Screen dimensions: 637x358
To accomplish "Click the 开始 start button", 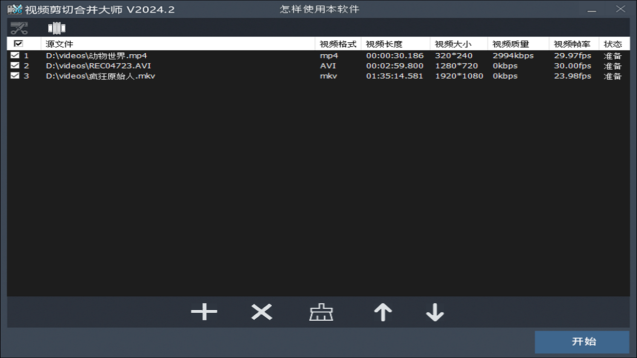I will pos(582,342).
